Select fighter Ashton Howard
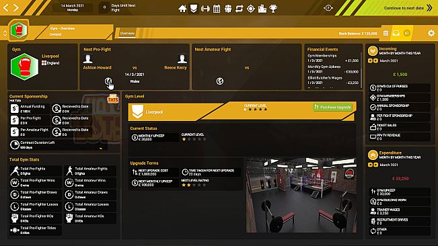The width and height of the screenshot is (438, 246). click(97, 67)
